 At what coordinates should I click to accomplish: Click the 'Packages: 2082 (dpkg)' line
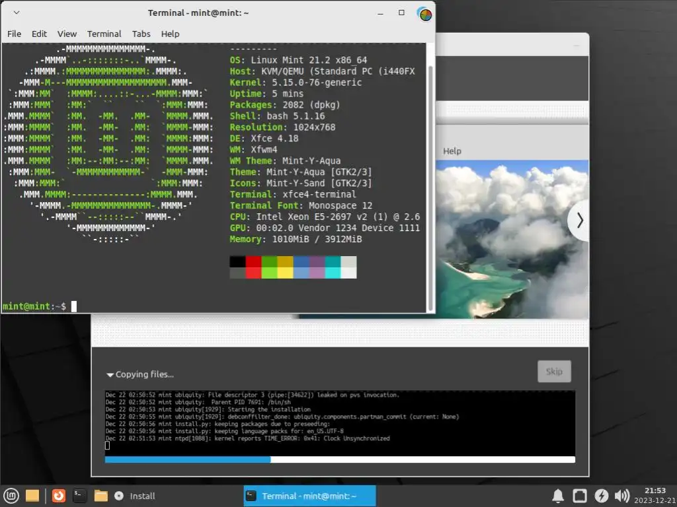tap(285, 105)
